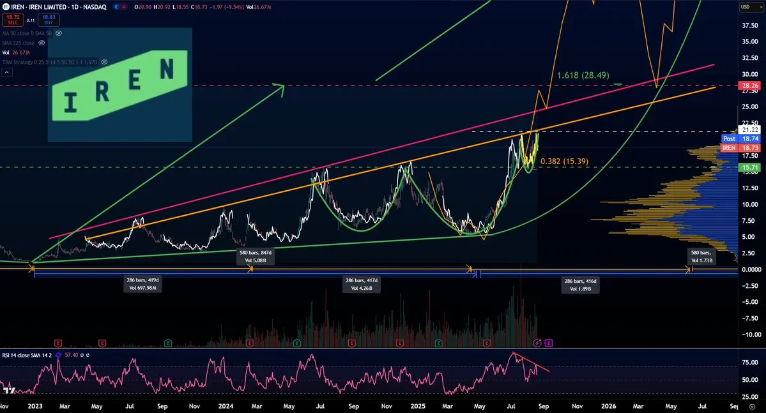Click the 2025 label on time axis

pyautogui.click(x=418, y=406)
